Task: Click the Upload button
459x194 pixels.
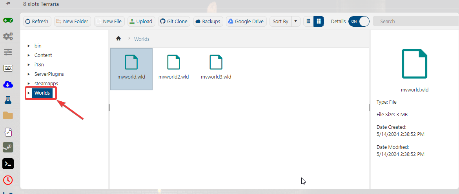Action: [x=141, y=21]
